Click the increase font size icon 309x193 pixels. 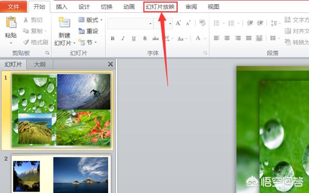click(x=178, y=23)
